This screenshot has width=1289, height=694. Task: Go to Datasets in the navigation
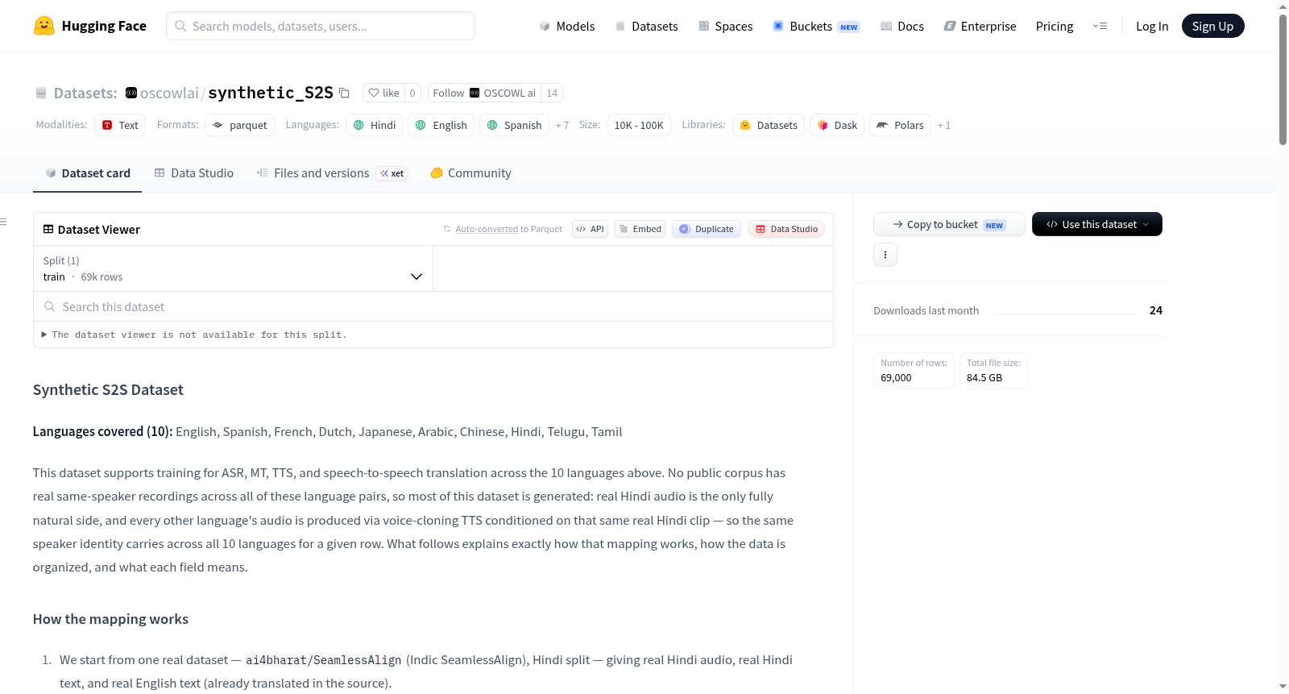tap(647, 26)
